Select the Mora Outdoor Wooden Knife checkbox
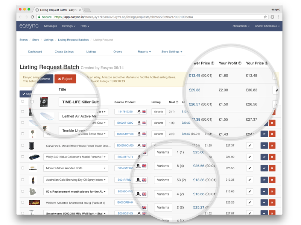This screenshot has height=225, width=301. [x=23, y=168]
